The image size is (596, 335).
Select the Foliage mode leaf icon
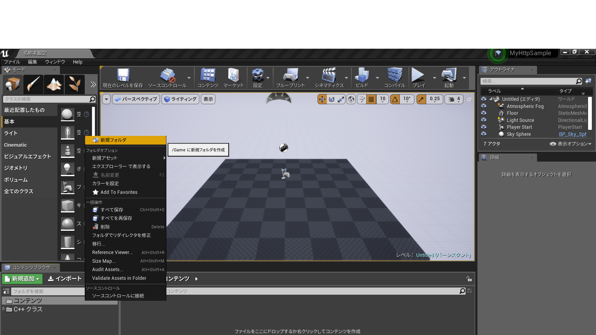(74, 84)
